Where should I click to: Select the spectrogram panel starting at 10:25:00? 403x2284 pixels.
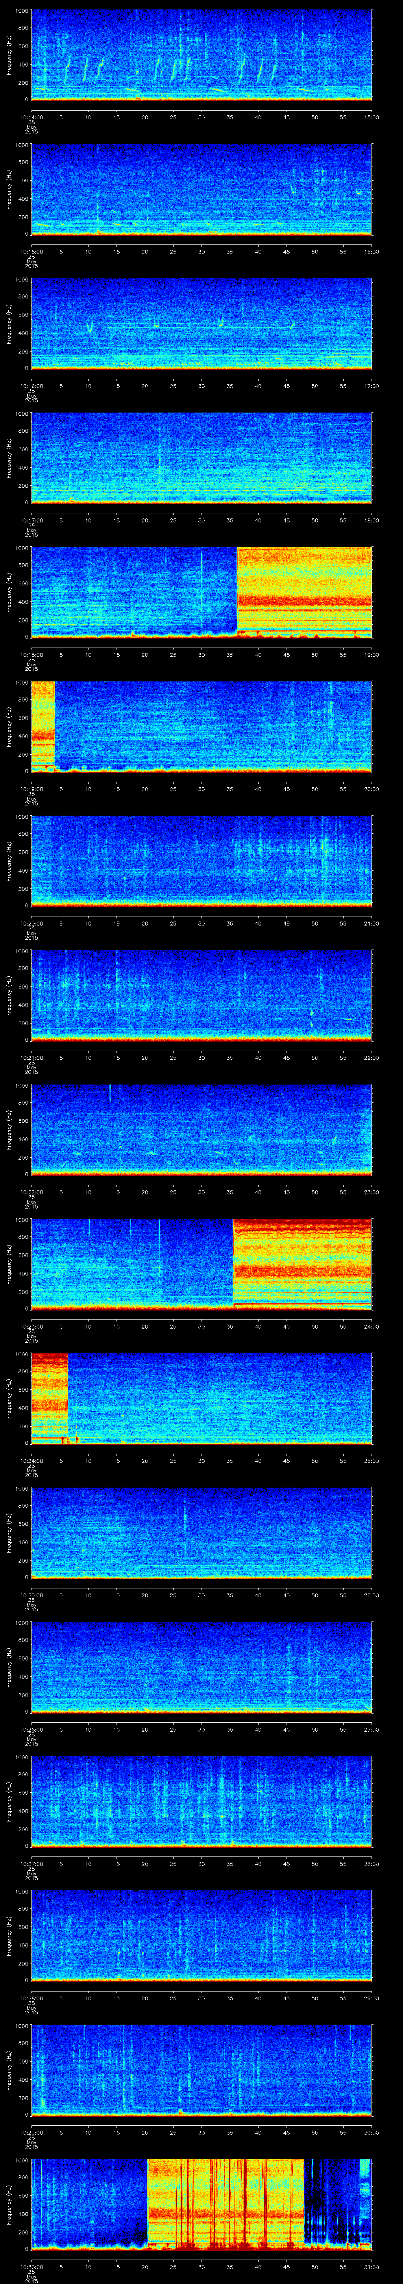[x=201, y=1533]
